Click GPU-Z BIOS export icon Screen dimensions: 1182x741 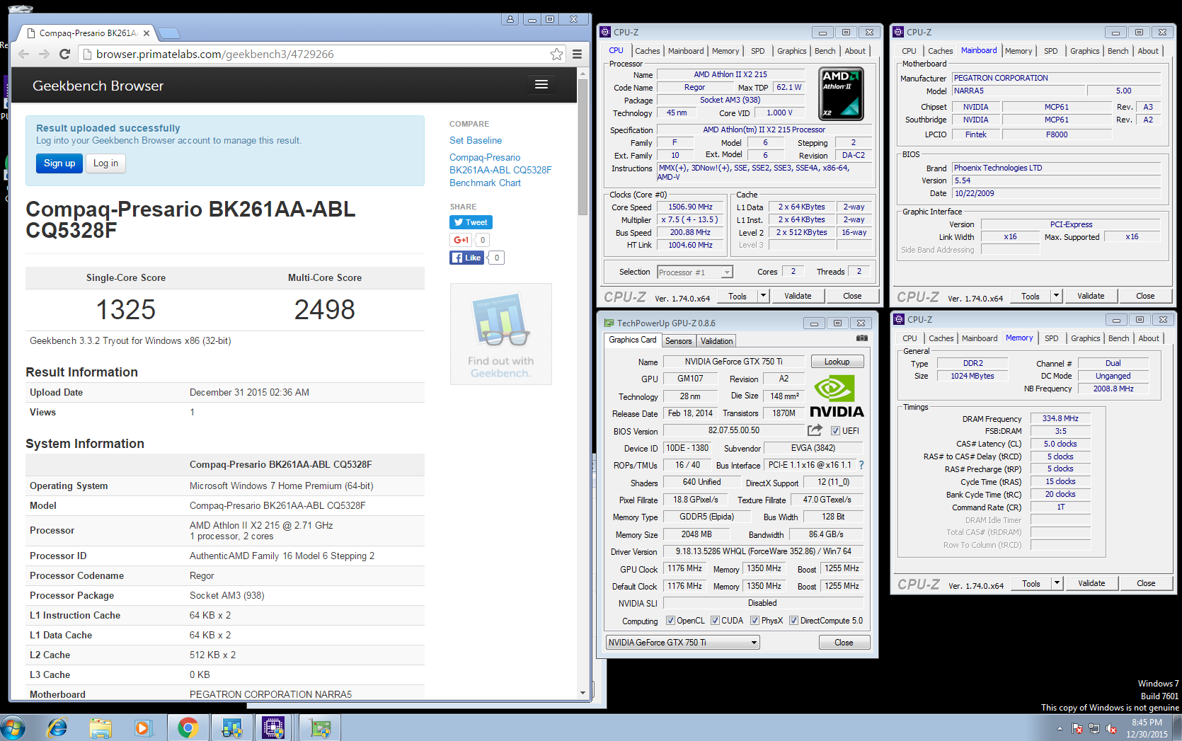pos(815,430)
